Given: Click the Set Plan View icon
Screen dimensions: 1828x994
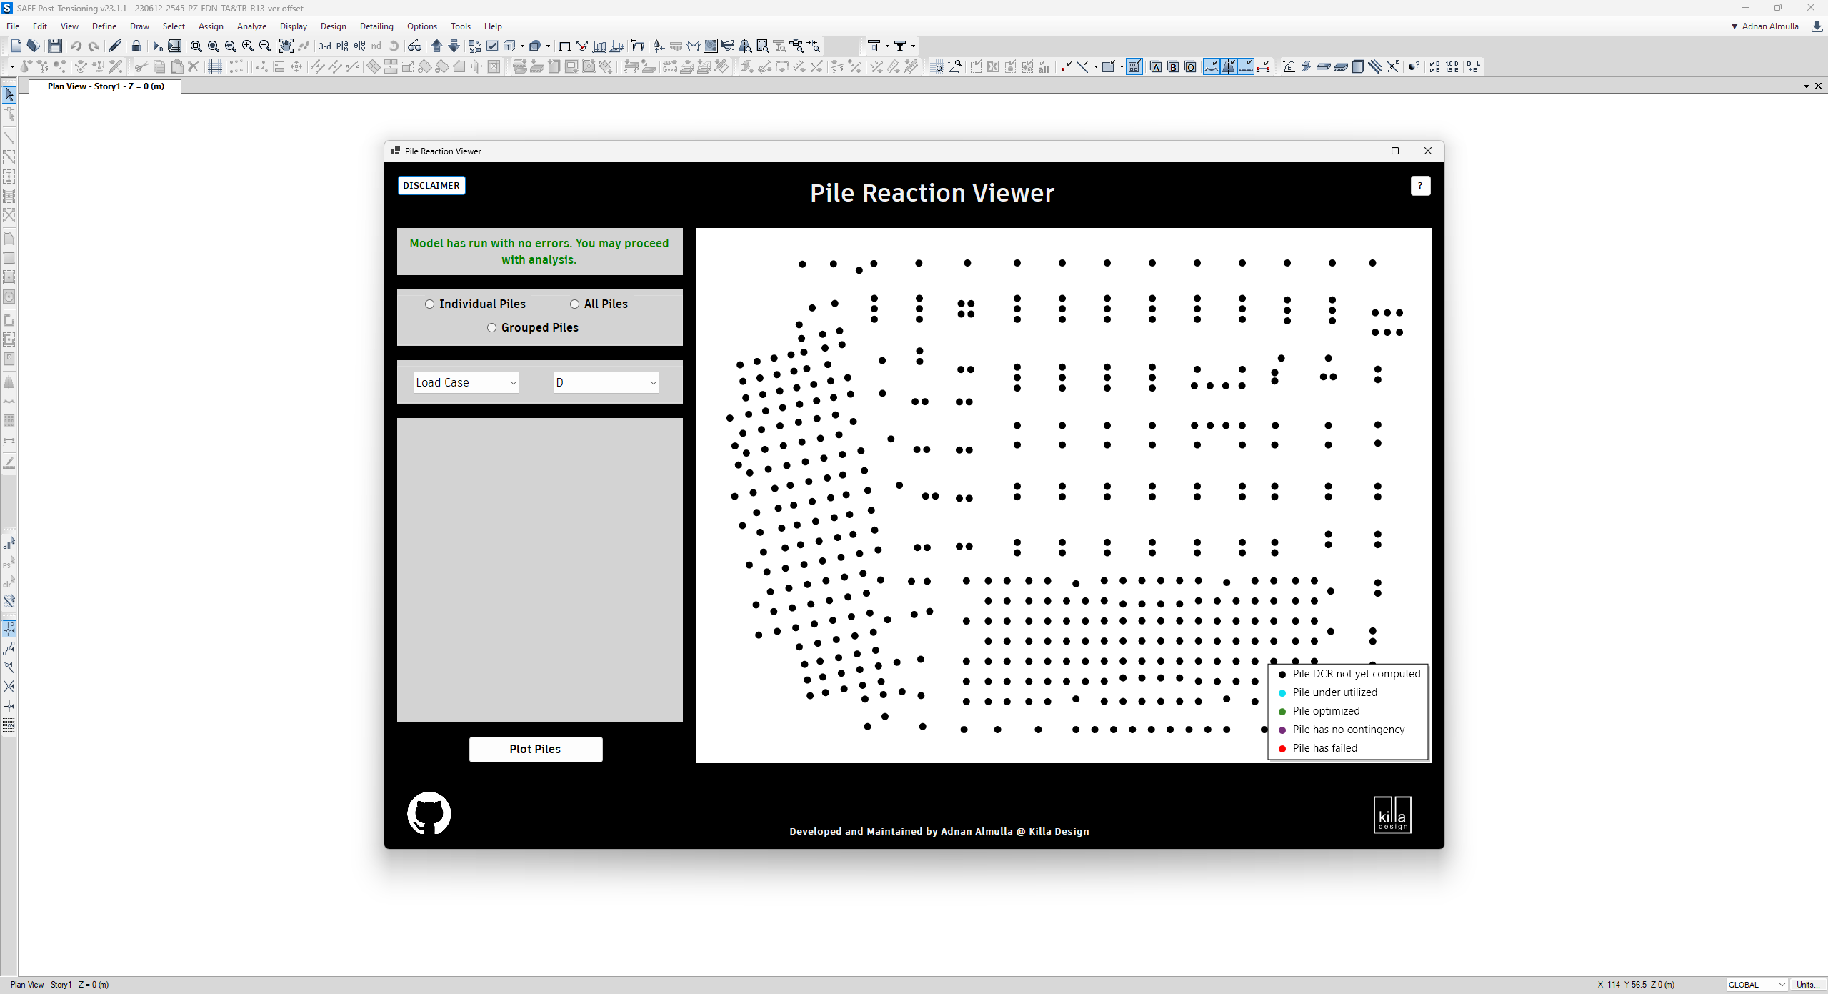Looking at the screenshot, I should [342, 46].
